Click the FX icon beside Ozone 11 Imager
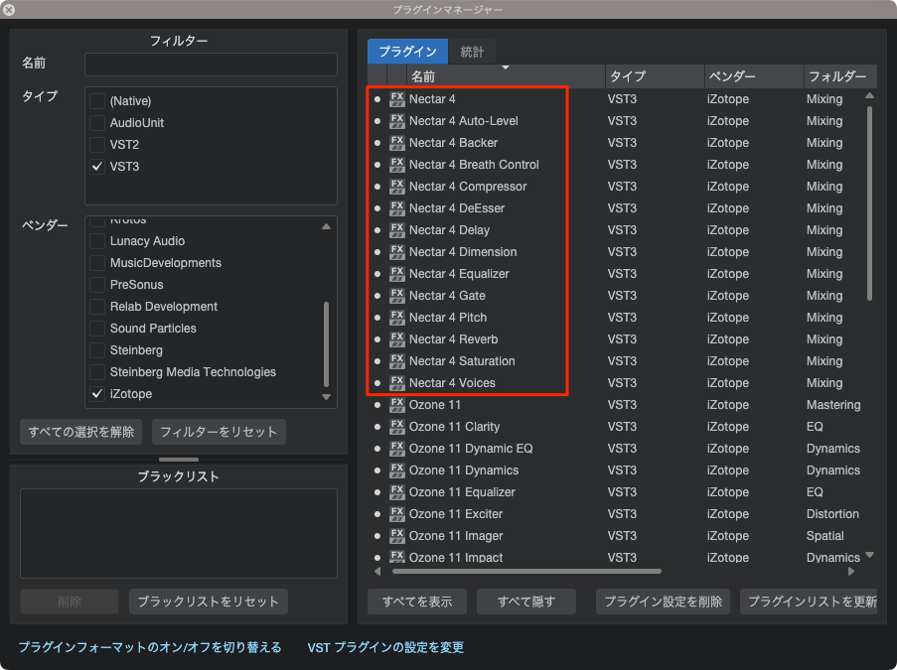This screenshot has height=670, width=897. (x=397, y=536)
